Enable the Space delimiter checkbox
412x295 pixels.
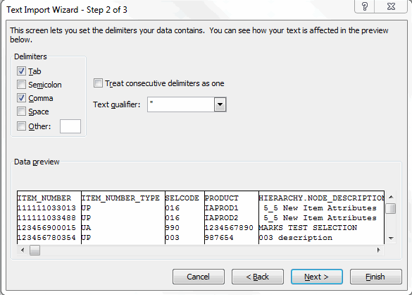tap(21, 111)
